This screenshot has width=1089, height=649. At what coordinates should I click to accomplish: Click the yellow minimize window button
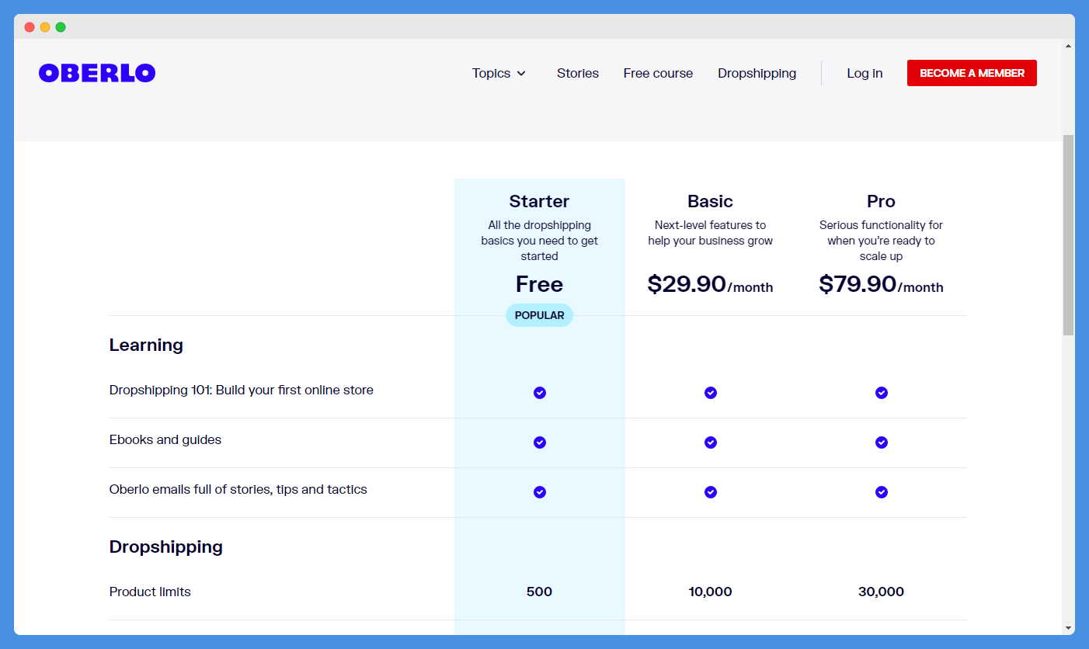pos(45,27)
